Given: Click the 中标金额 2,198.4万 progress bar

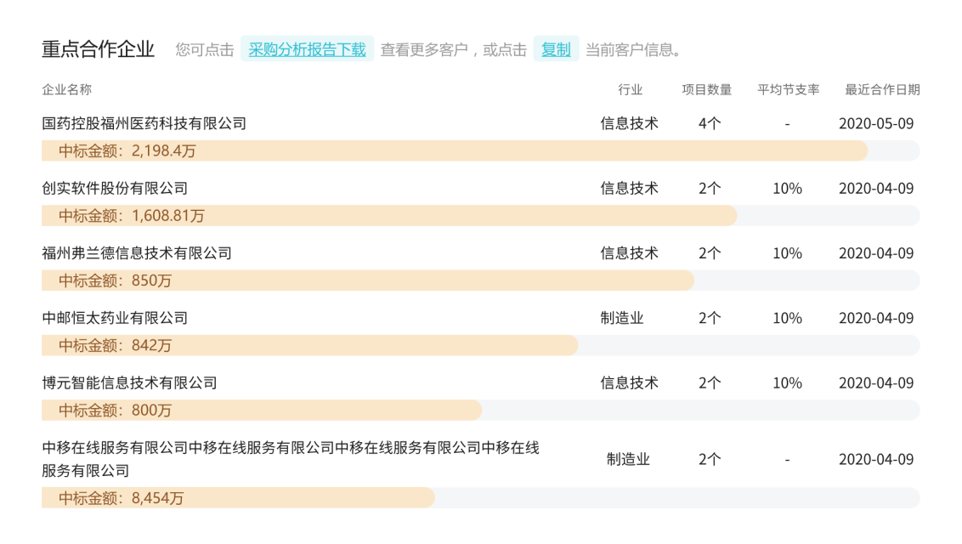Looking at the screenshot, I should 454,151.
